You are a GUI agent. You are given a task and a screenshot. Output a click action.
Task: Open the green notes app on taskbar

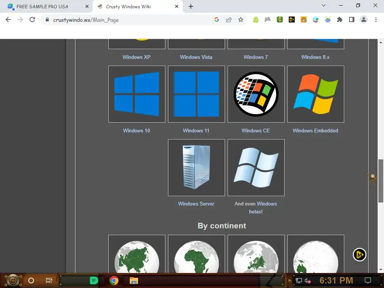tap(94, 280)
